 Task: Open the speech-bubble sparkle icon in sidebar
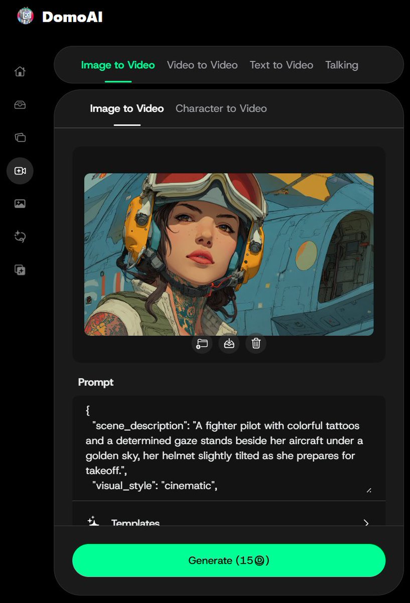[20, 237]
